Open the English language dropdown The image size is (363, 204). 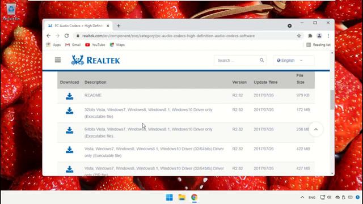click(x=293, y=61)
